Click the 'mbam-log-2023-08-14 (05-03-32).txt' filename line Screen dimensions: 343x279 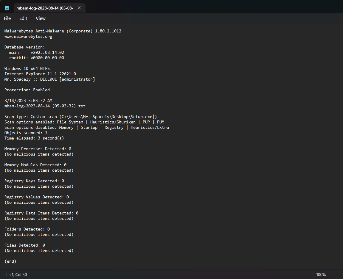45,106
